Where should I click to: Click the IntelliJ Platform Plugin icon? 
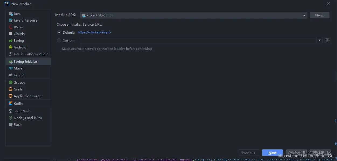coord(11,54)
